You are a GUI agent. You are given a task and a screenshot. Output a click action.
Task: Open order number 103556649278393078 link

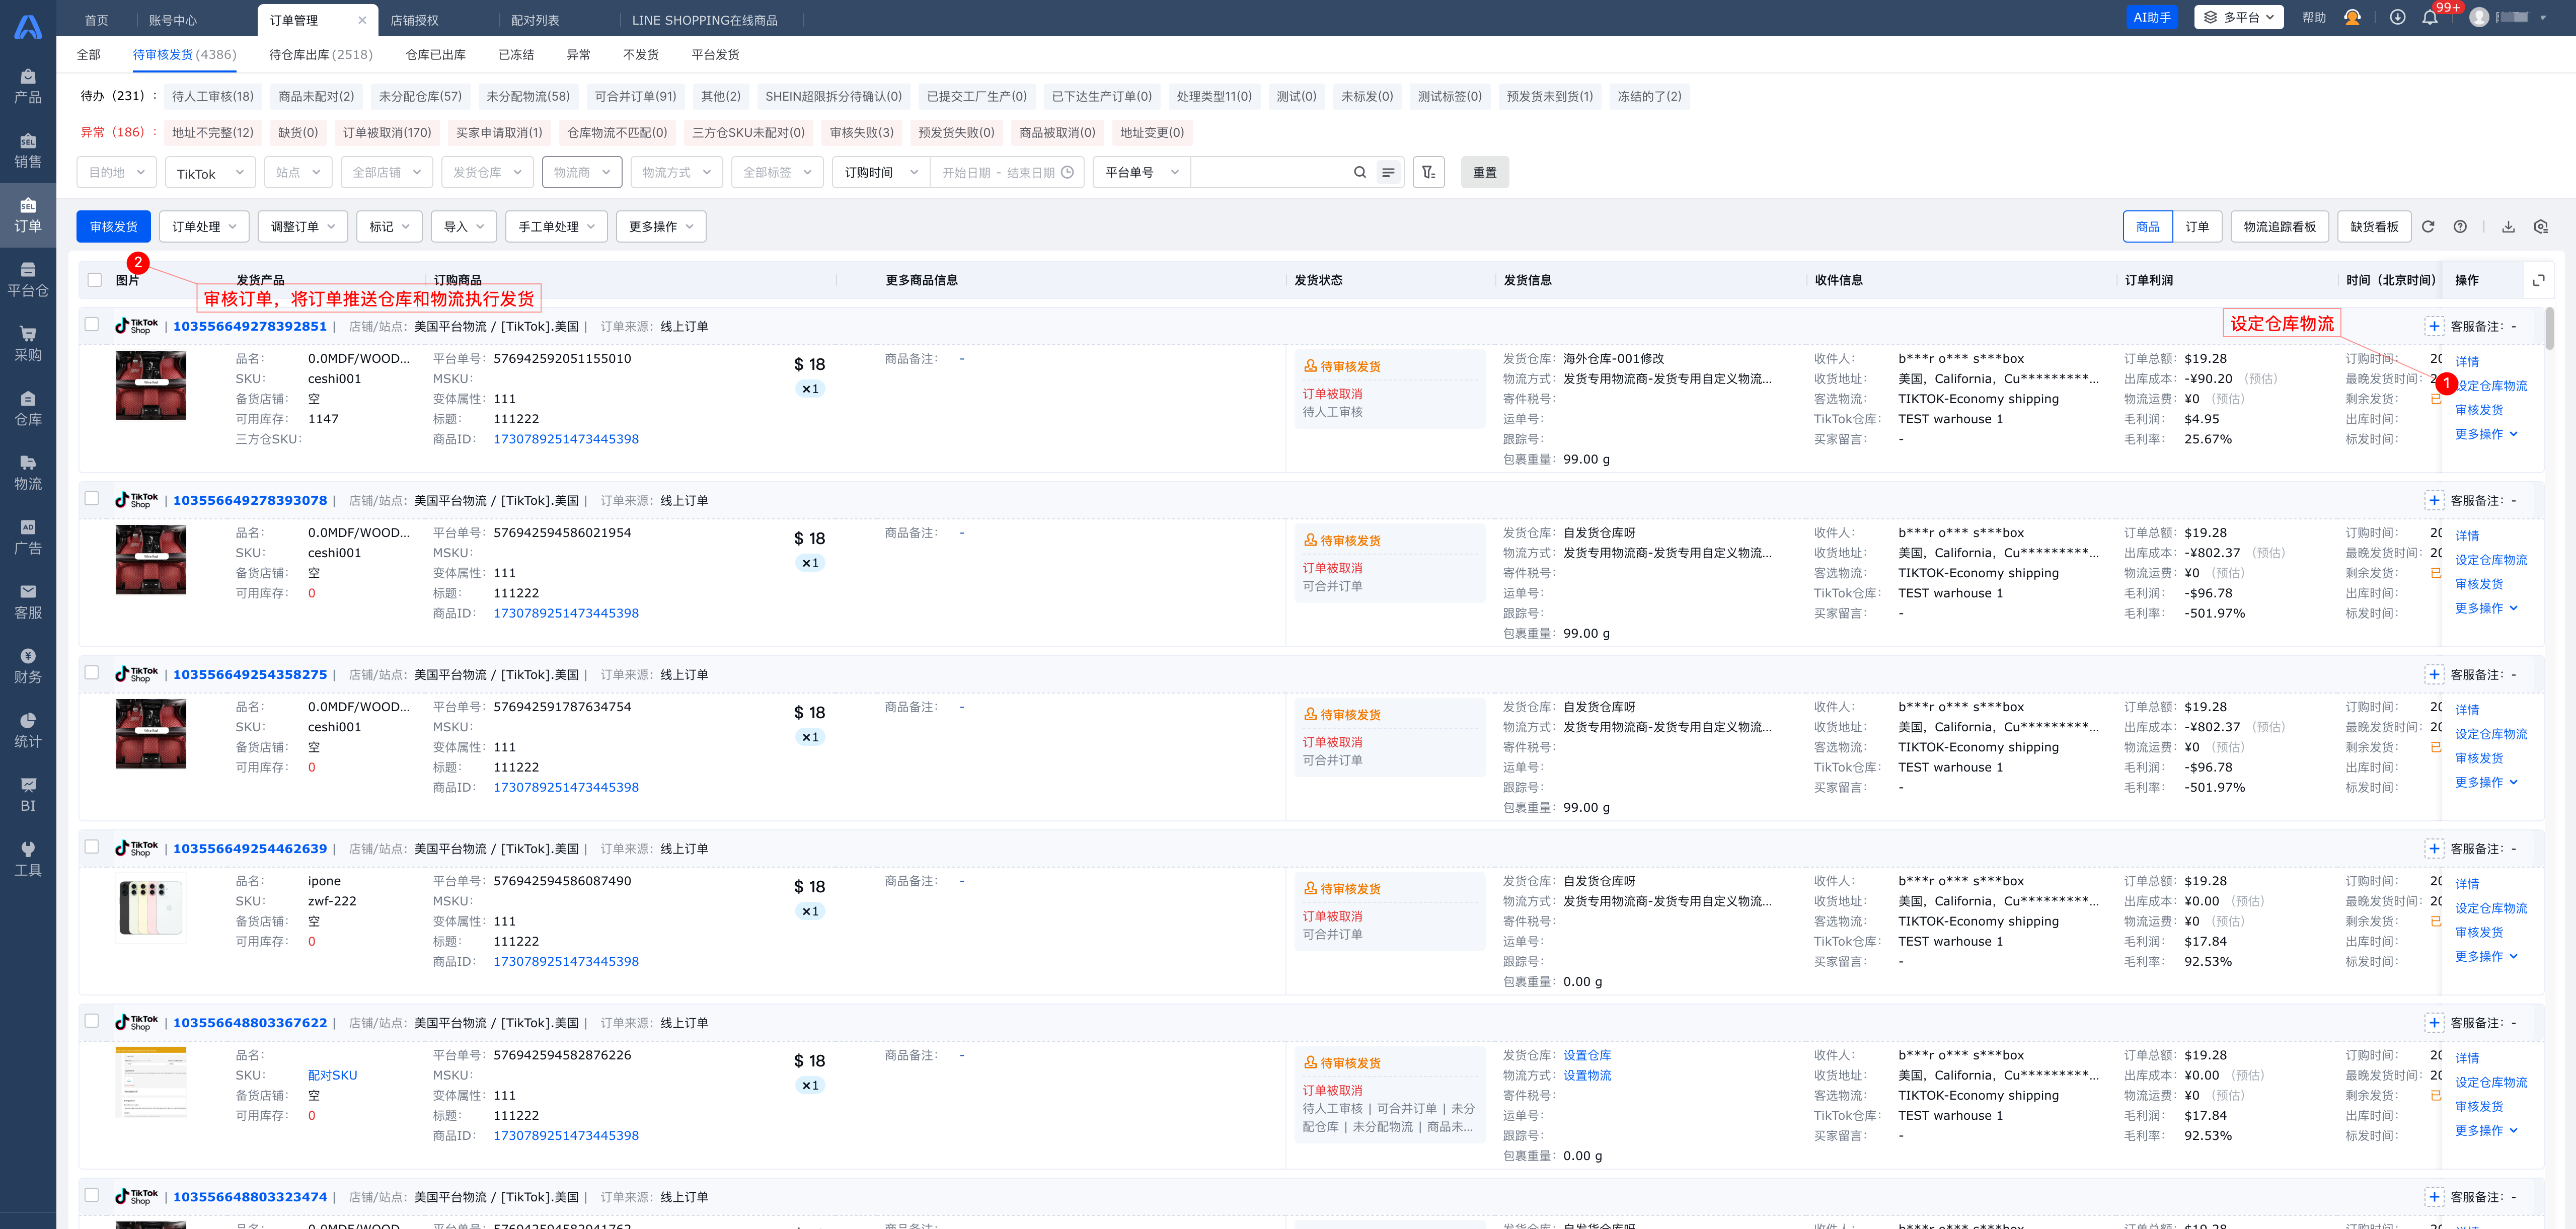coord(250,500)
